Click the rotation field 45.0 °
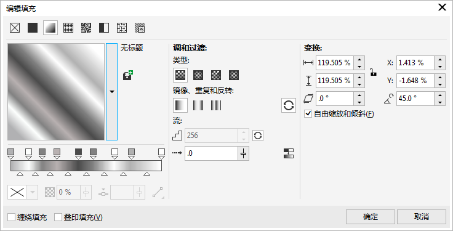Viewport: 453px width, 231px height. tap(415, 99)
